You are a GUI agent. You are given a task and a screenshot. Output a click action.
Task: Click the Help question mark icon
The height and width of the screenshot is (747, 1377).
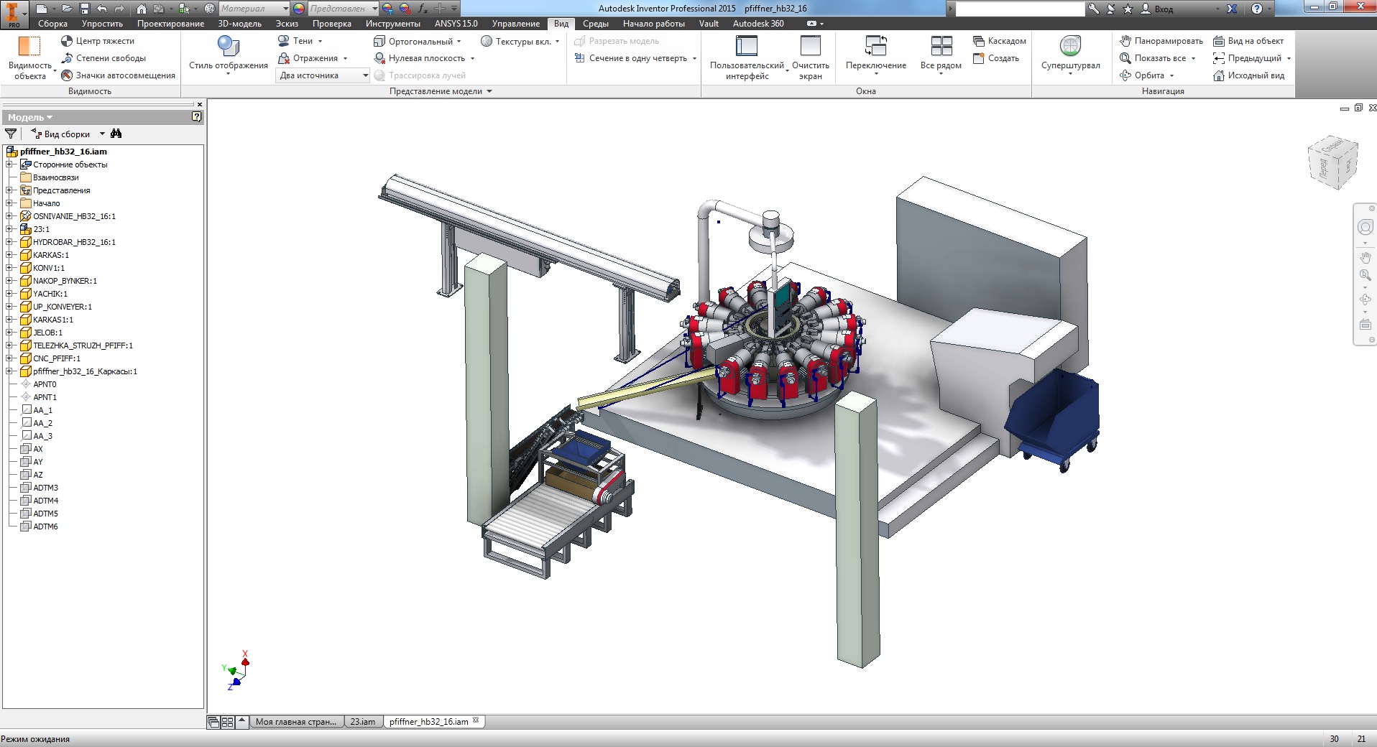[x=1257, y=9]
